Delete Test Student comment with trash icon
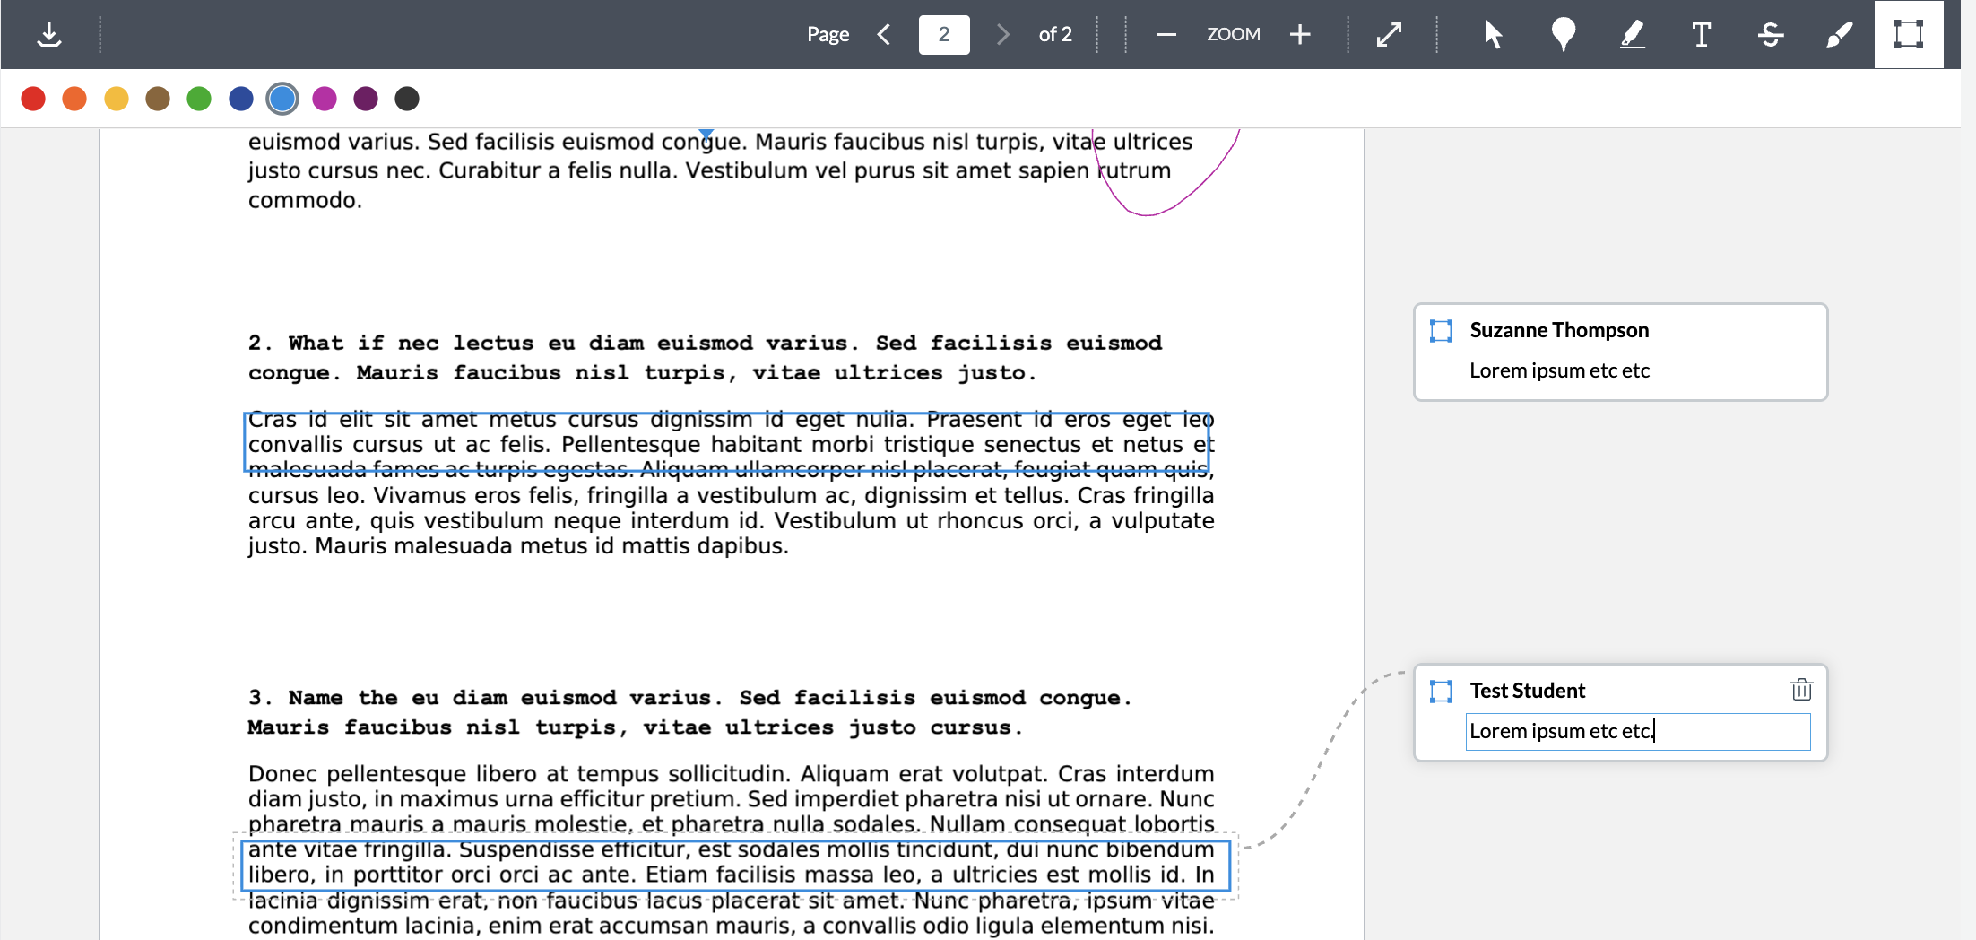 pos(1801,690)
